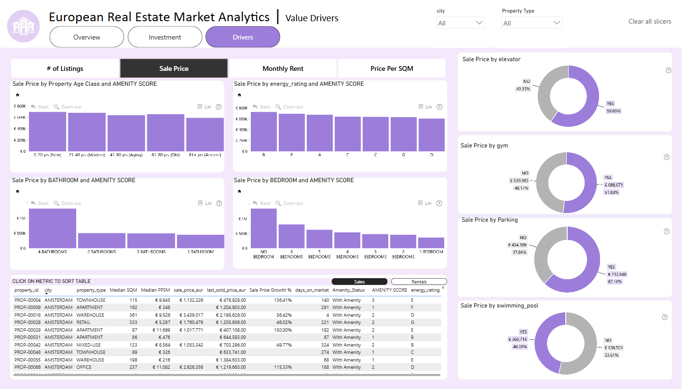682x389 pixels.
Task: Open the Property Type slicer dropdown
Action: tap(532, 23)
